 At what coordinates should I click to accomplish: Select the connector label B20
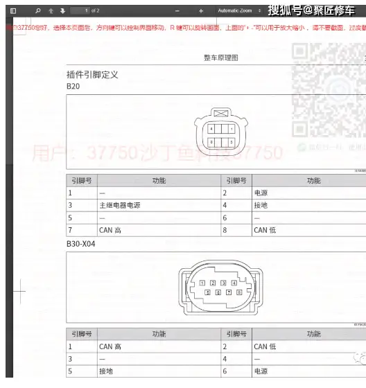tap(73, 87)
